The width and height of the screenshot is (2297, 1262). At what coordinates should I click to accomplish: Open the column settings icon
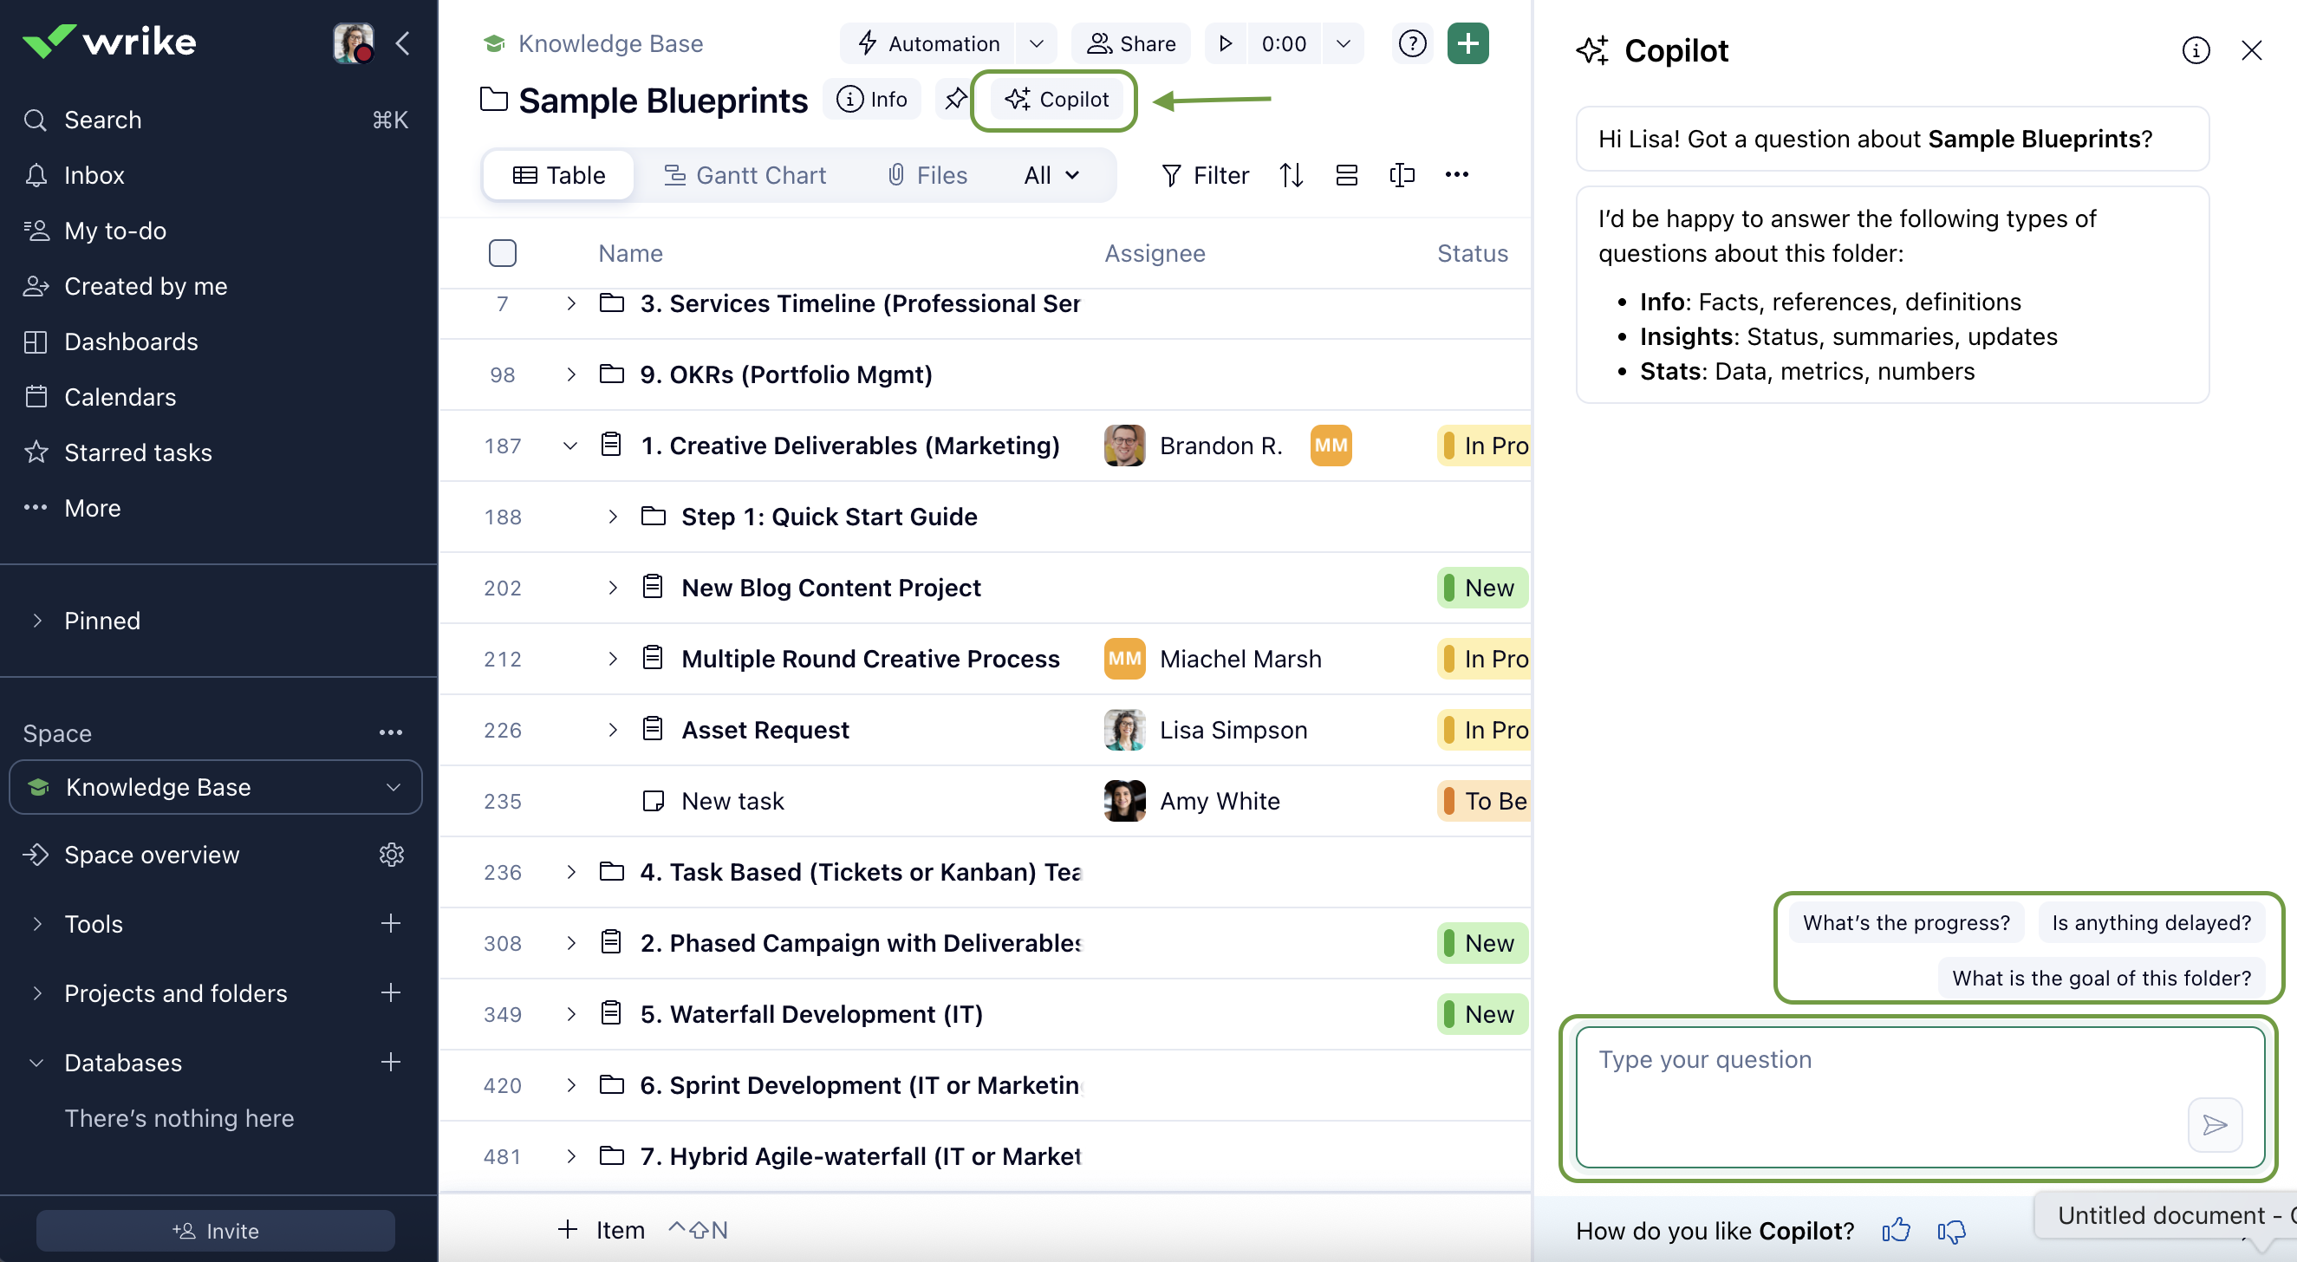click(1401, 175)
